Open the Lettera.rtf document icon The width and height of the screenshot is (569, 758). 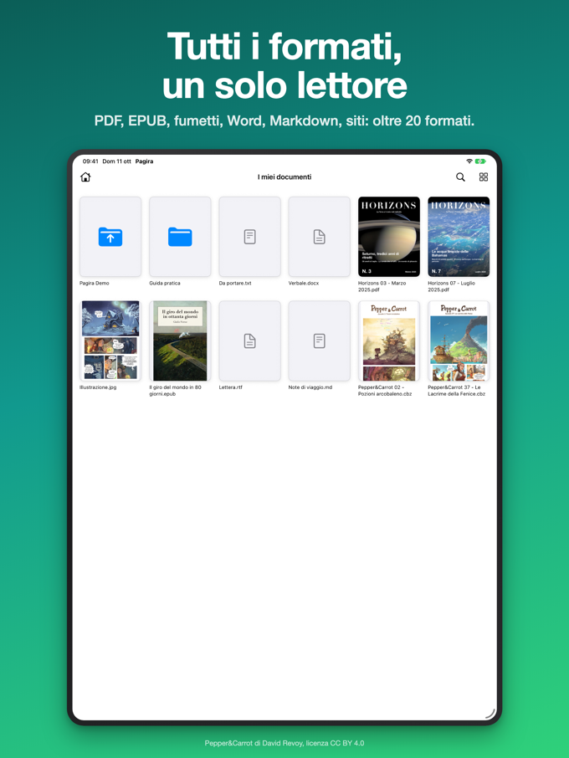[249, 341]
